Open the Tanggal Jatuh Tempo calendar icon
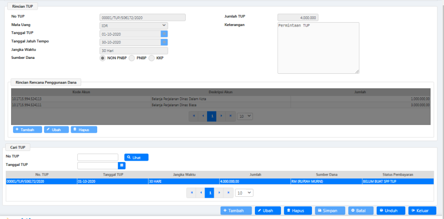This screenshot has width=444, height=219. click(x=164, y=42)
